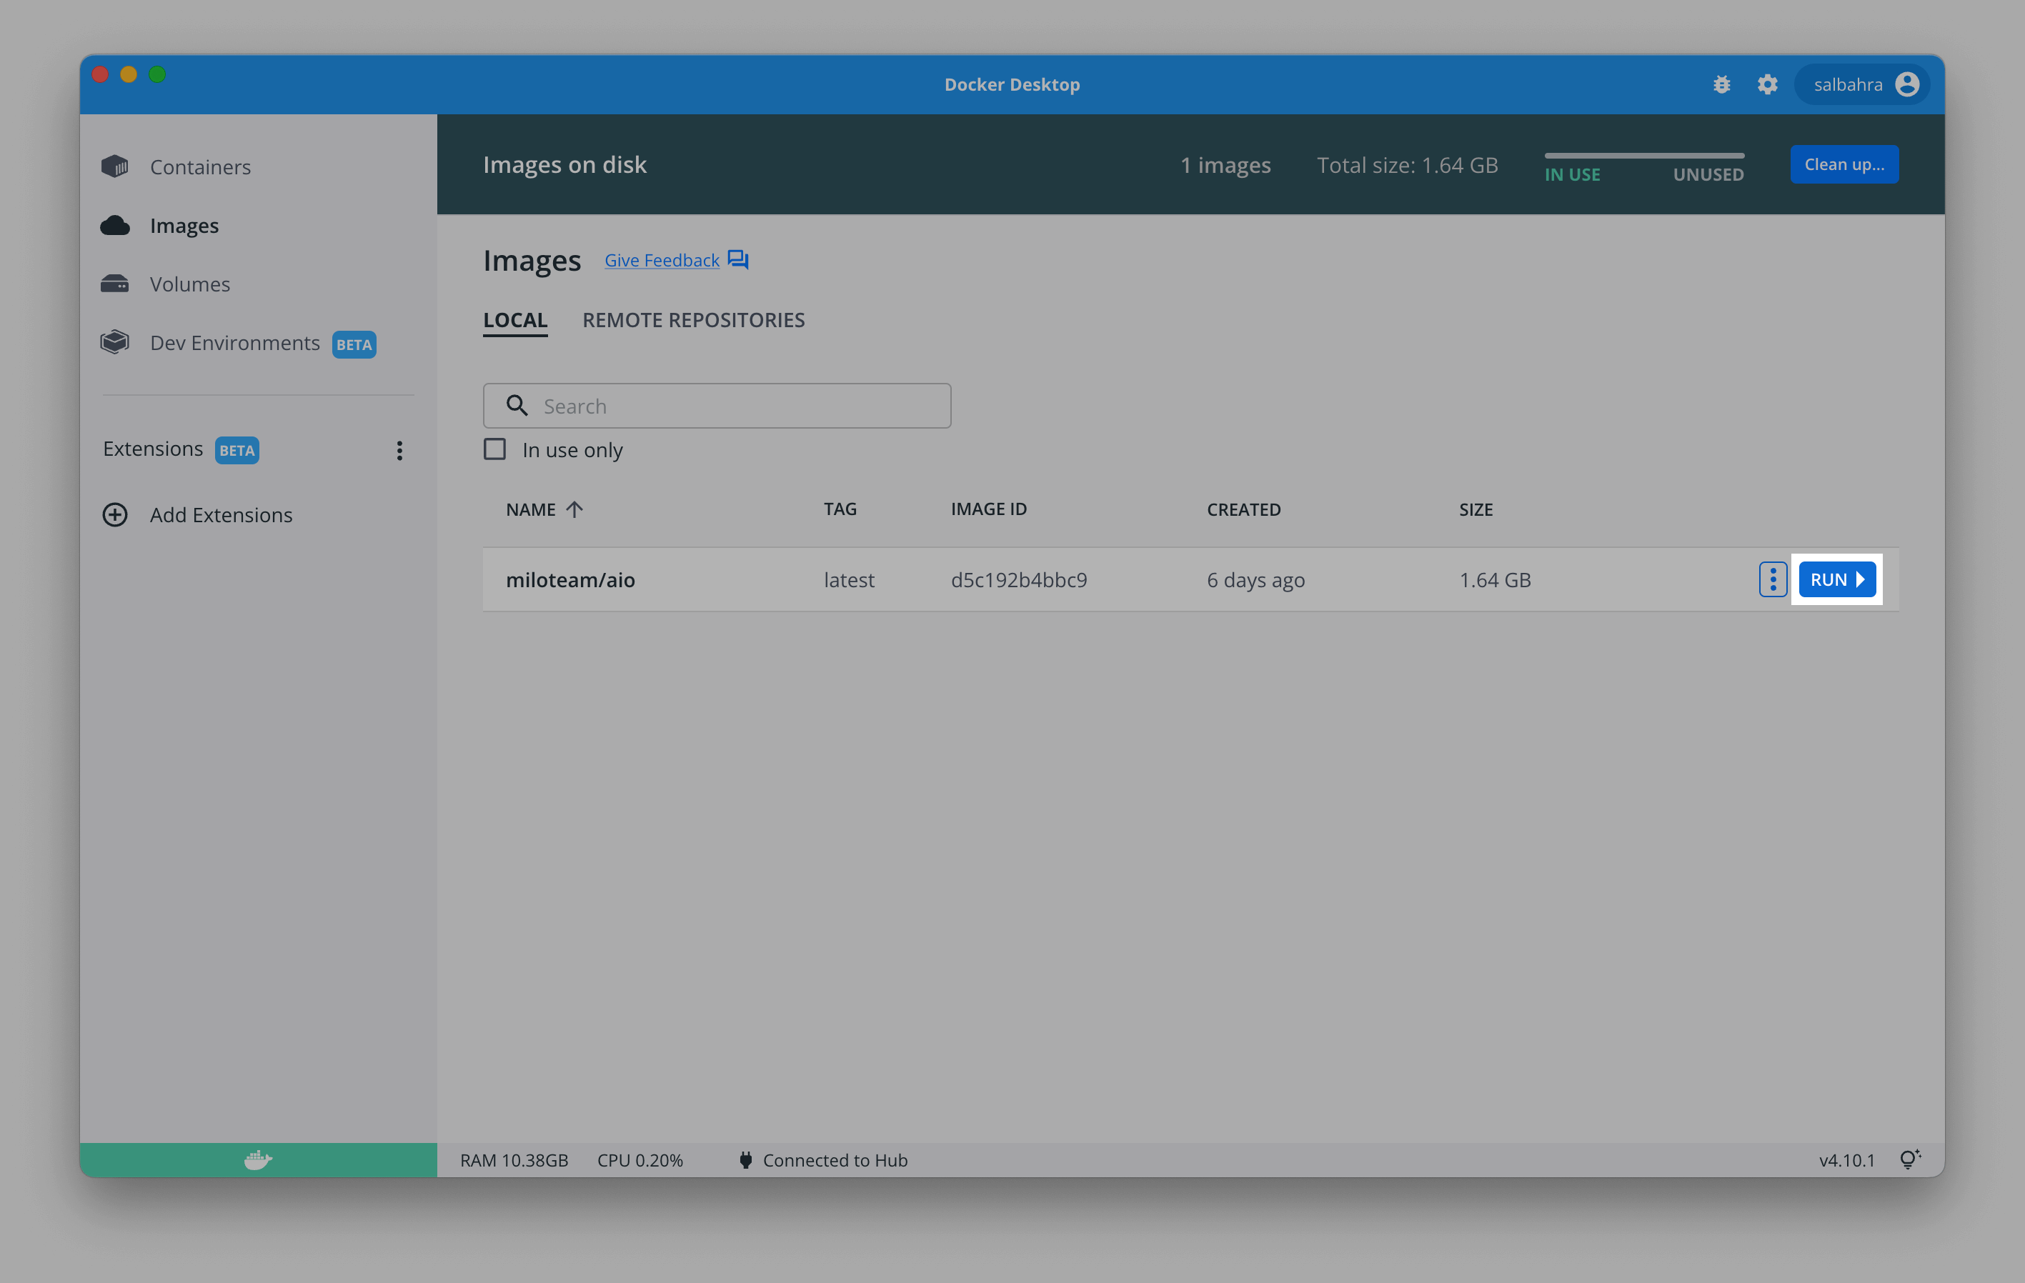Image resolution: width=2025 pixels, height=1283 pixels.
Task: Click the TAG column header
Action: (840, 509)
